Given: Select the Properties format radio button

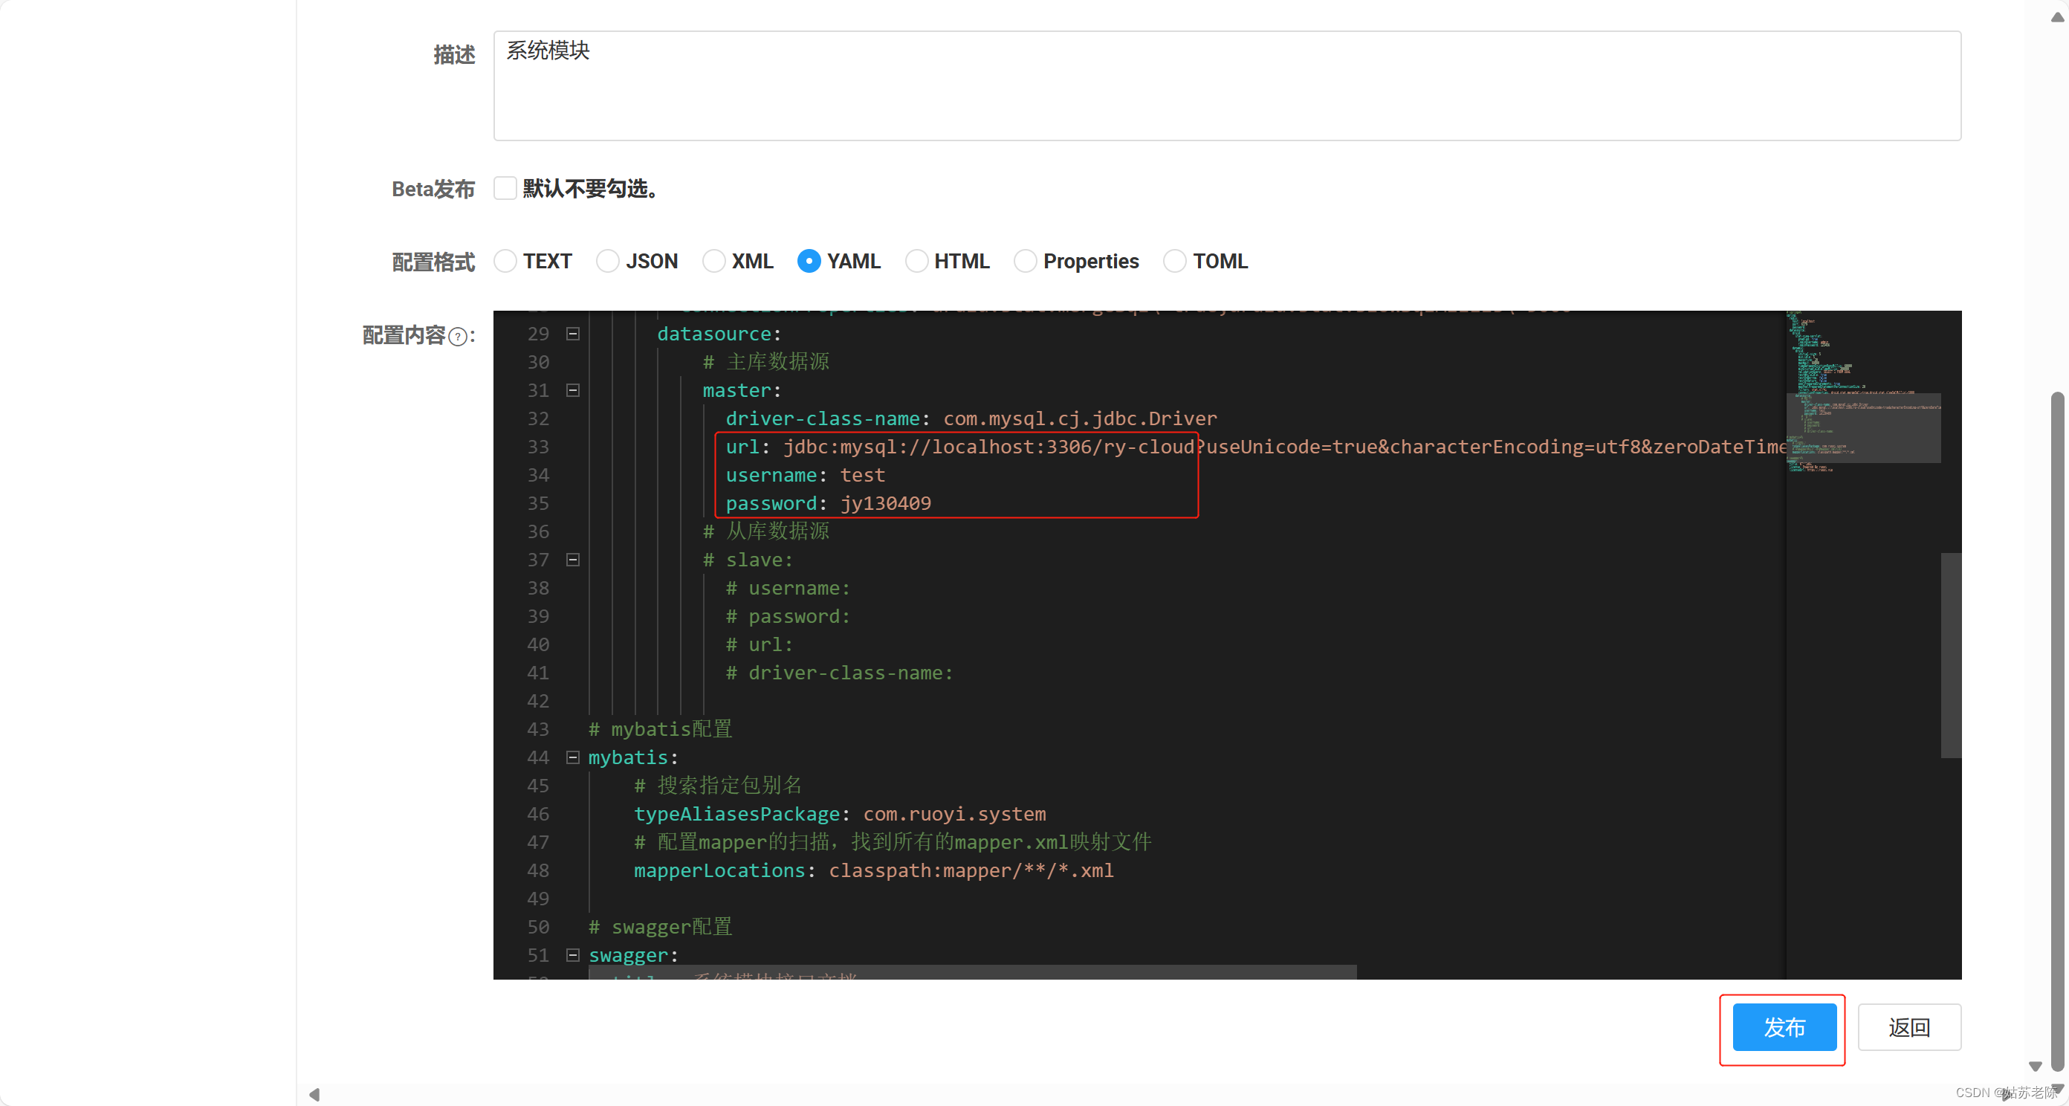Looking at the screenshot, I should coord(1025,261).
